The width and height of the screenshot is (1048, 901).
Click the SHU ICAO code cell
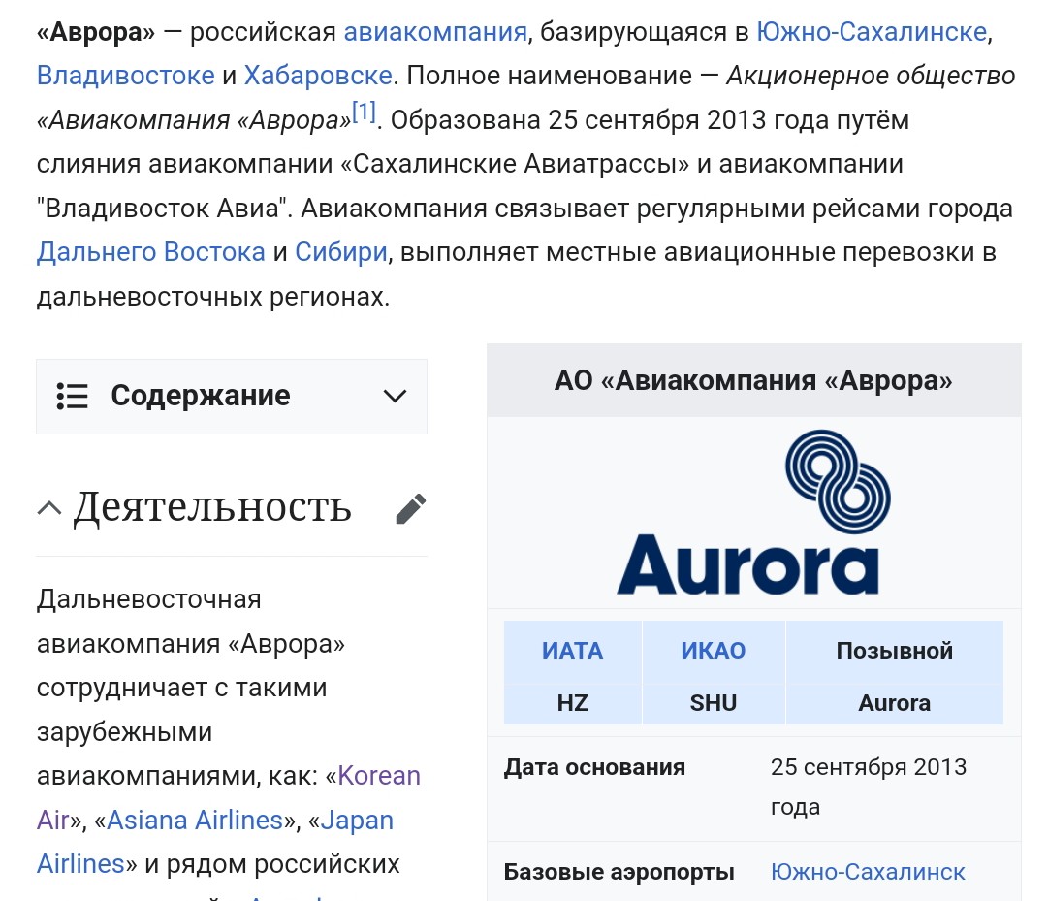[x=714, y=703]
